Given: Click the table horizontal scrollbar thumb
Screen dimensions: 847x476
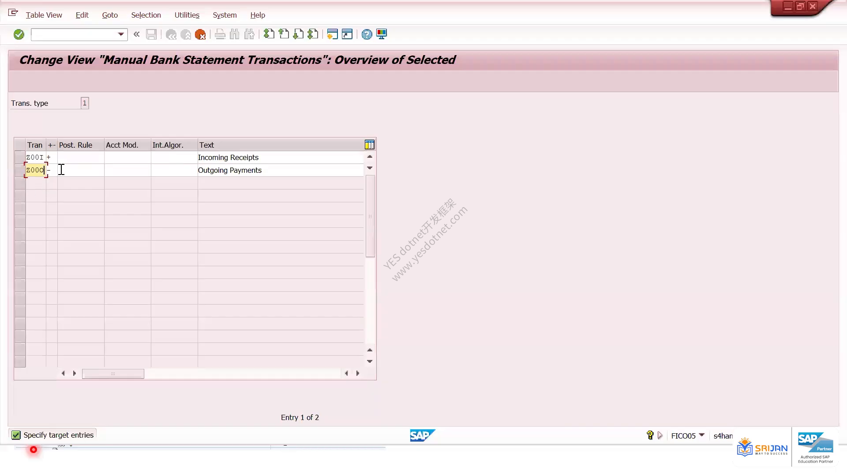Looking at the screenshot, I should [113, 374].
